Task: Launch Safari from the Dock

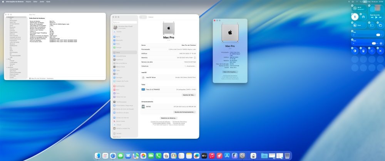Action: (x=113, y=156)
